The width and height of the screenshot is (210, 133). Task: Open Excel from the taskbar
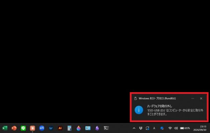coord(5,128)
